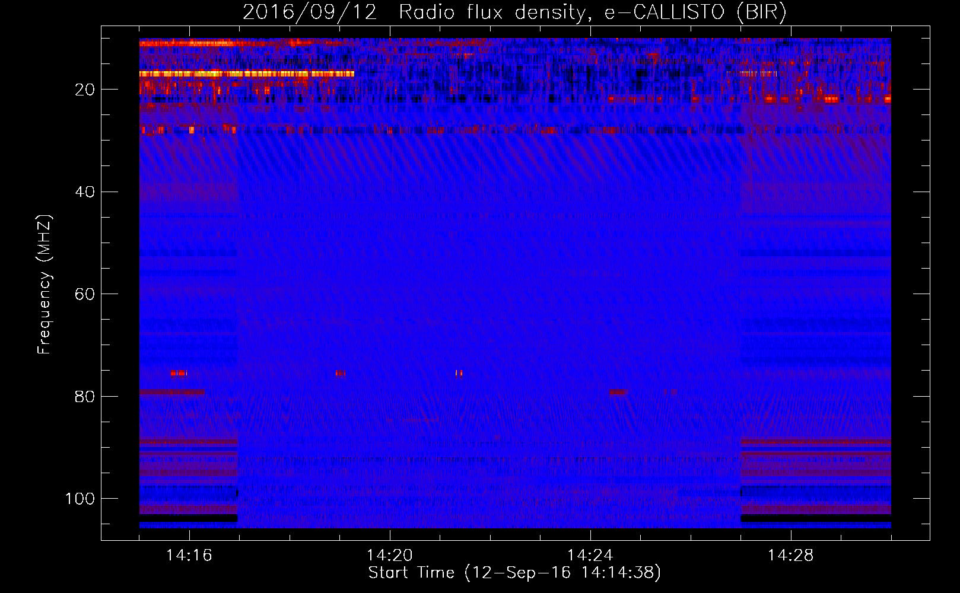Click the bright yellow emission band near 17 MHz
Screen dimensions: 960x593
pyautogui.click(x=247, y=74)
